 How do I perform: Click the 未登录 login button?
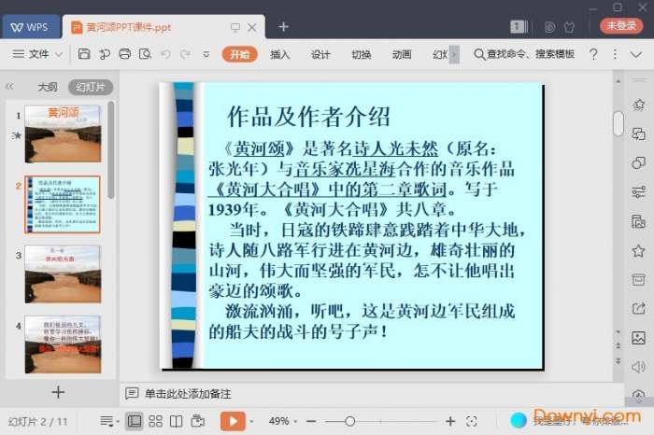click(621, 26)
